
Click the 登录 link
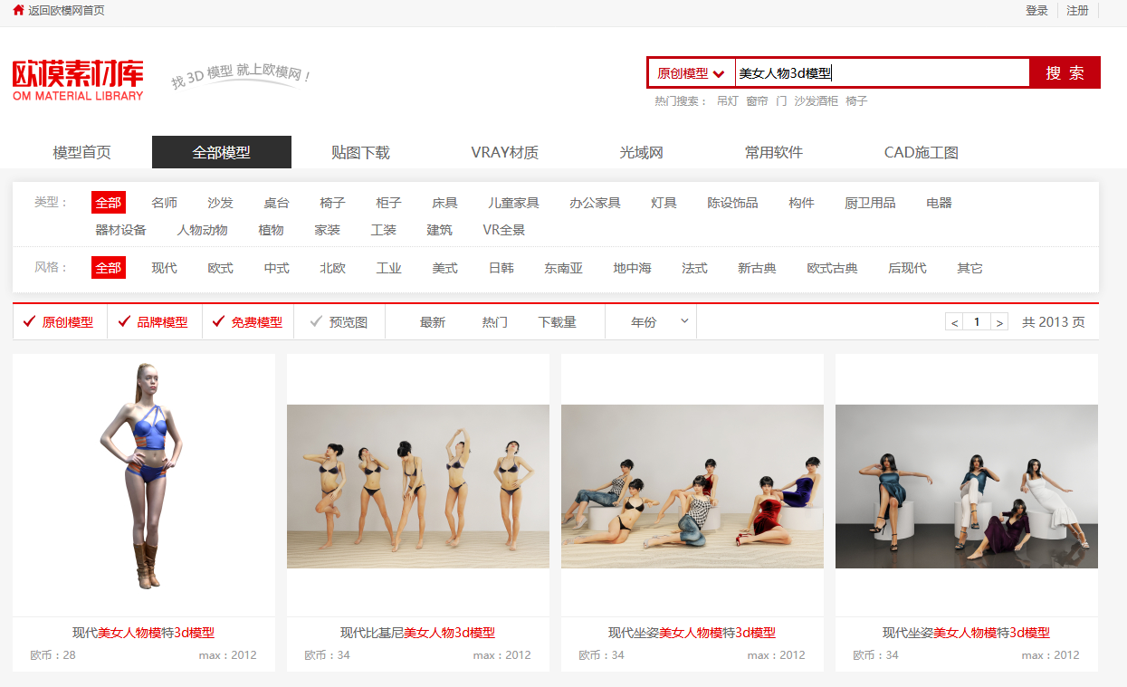click(x=1036, y=11)
